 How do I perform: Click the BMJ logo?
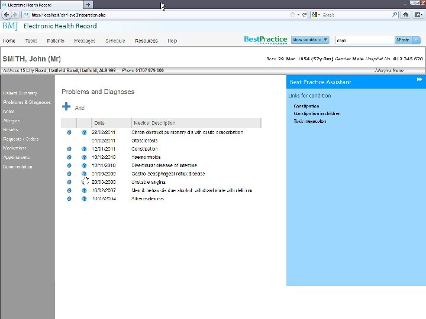10,26
